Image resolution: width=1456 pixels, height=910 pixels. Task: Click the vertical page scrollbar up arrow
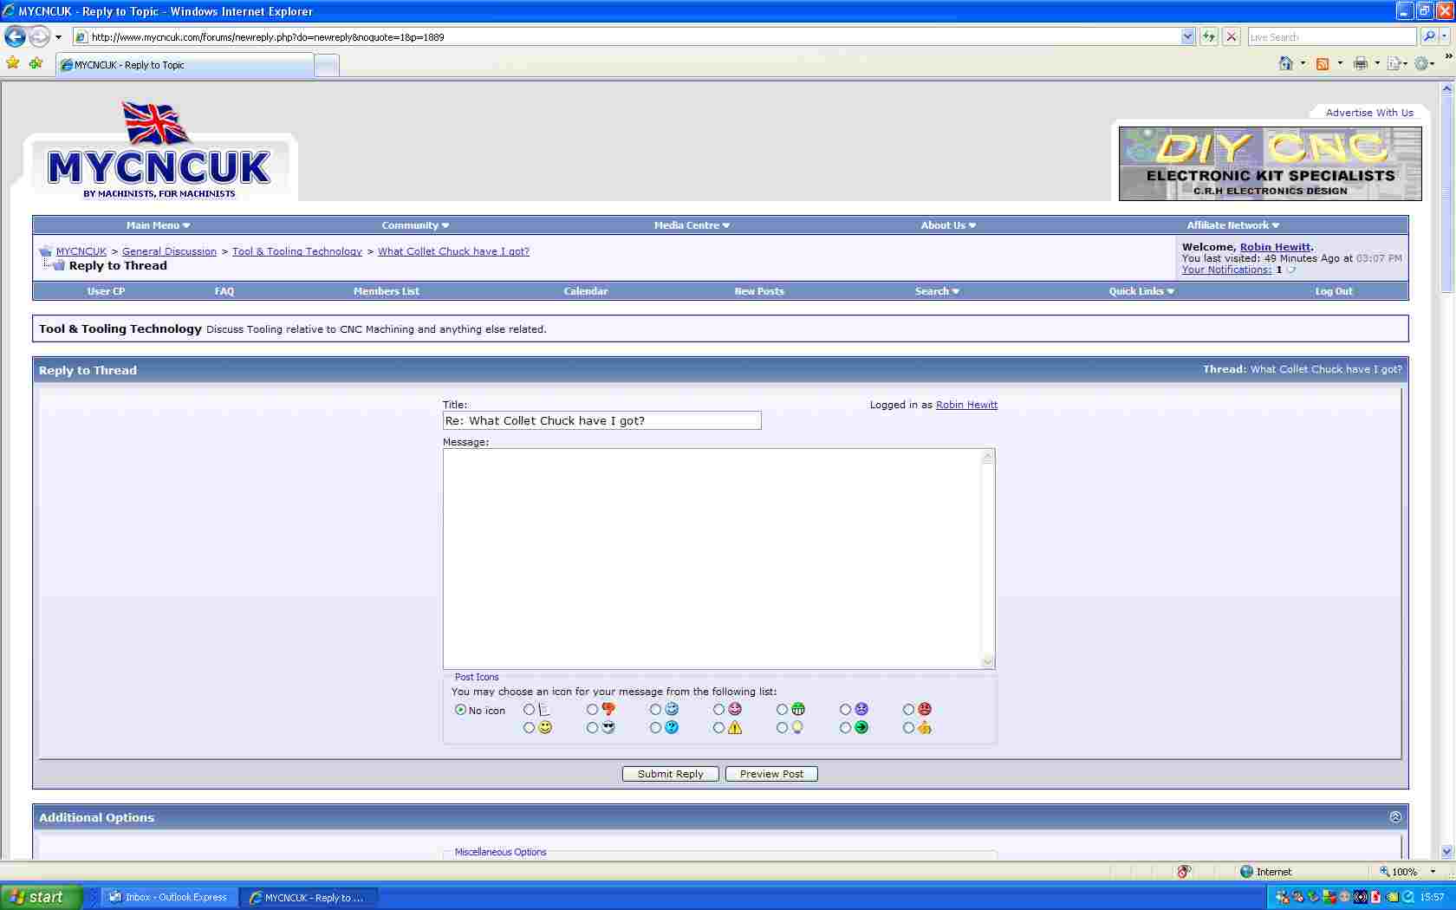pos(1446,89)
